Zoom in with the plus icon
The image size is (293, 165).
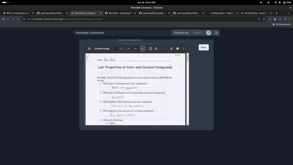click(142, 49)
